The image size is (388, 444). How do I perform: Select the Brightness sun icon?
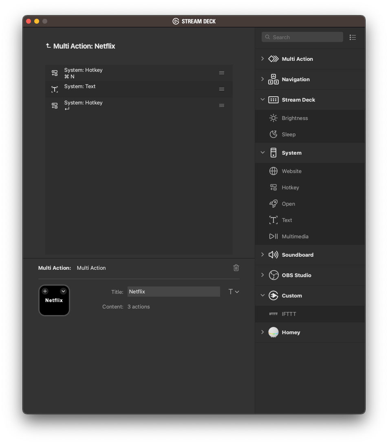[x=273, y=118]
